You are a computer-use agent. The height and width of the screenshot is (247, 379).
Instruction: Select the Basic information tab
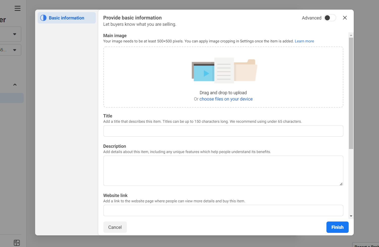(66, 18)
